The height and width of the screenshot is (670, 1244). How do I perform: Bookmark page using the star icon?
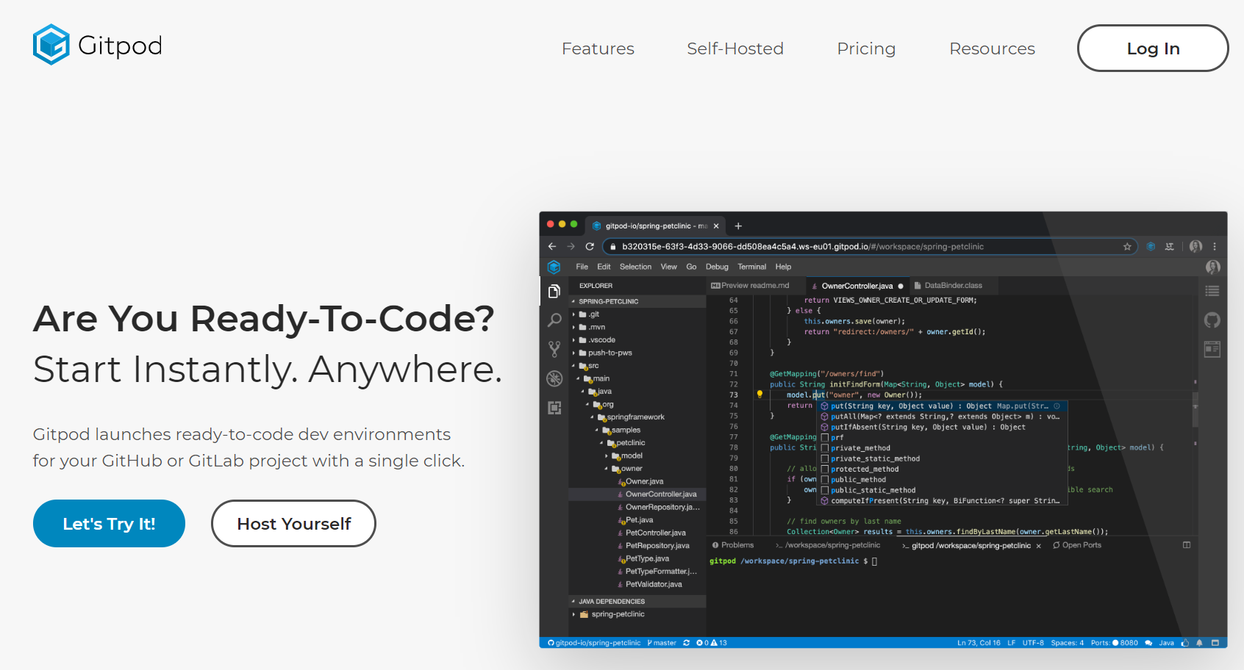[1127, 247]
